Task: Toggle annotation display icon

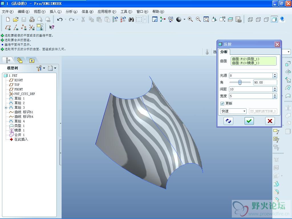Action: tap(40, 27)
